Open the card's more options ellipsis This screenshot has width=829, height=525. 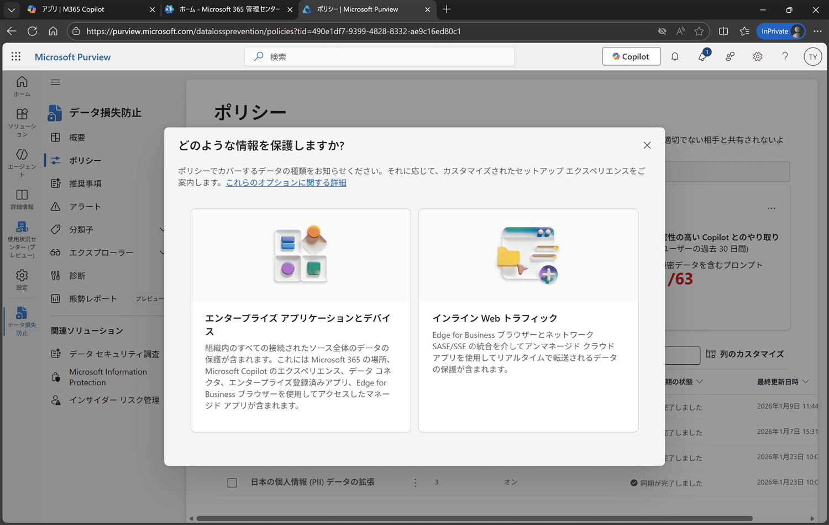pos(772,208)
